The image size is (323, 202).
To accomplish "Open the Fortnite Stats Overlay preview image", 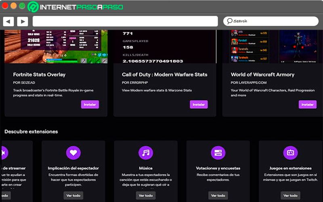I will tap(56, 46).
